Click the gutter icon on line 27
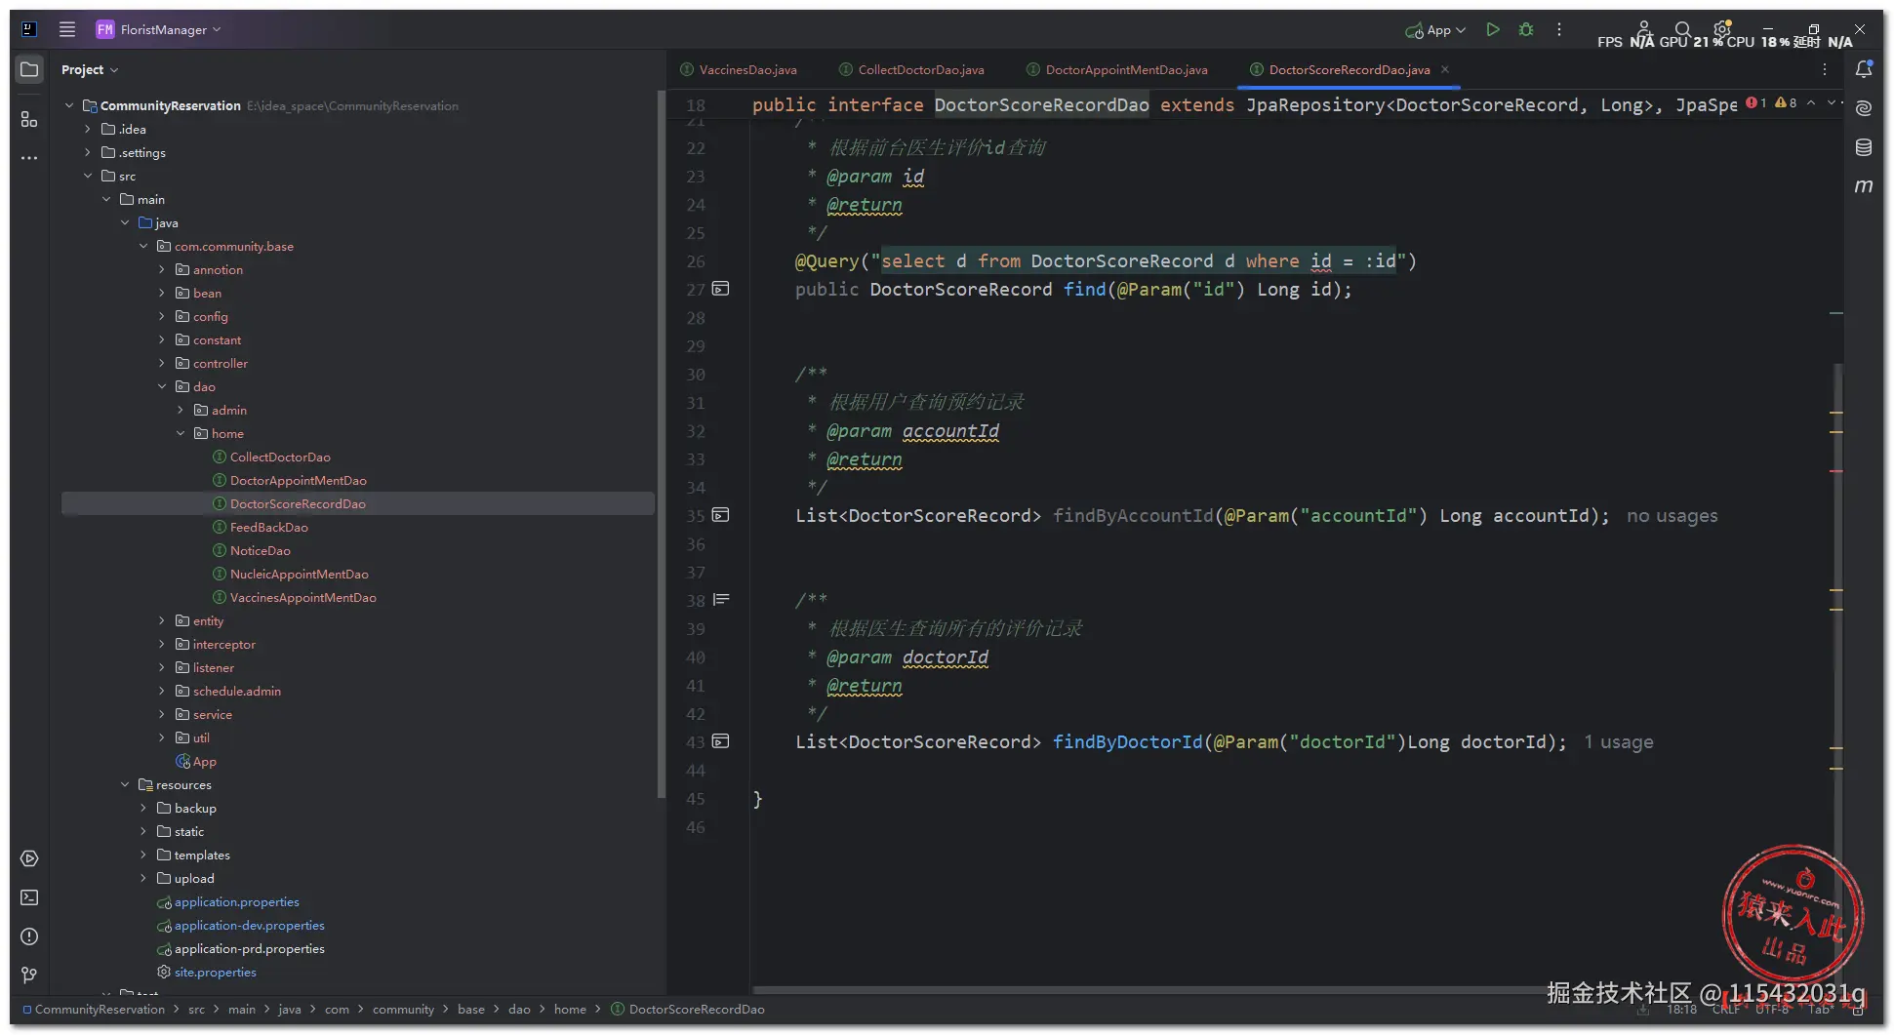The image size is (1894, 1035). tap(721, 289)
